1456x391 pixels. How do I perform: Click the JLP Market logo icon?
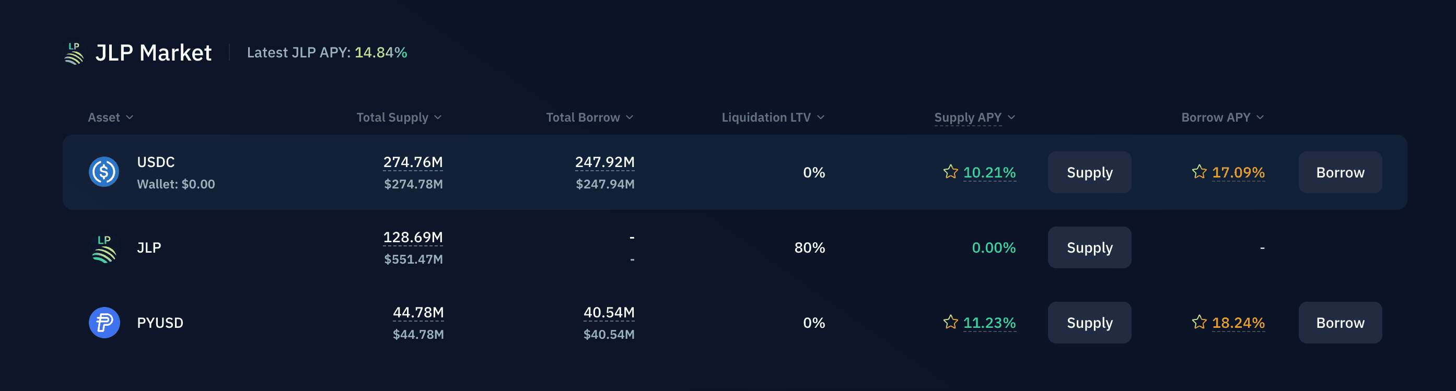coord(74,54)
